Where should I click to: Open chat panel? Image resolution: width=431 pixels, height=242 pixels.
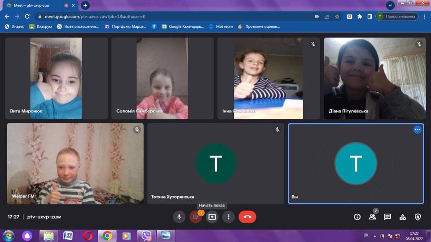coord(387,217)
